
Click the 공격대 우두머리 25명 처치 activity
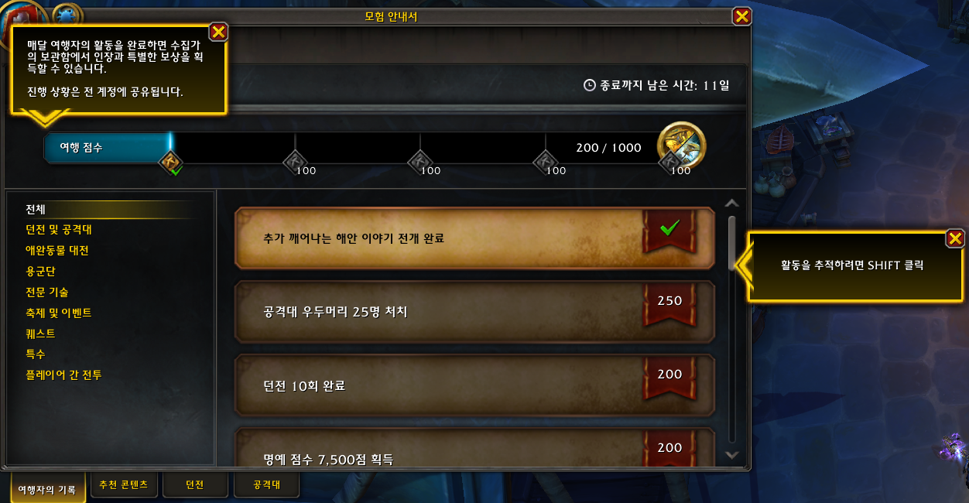(x=474, y=312)
